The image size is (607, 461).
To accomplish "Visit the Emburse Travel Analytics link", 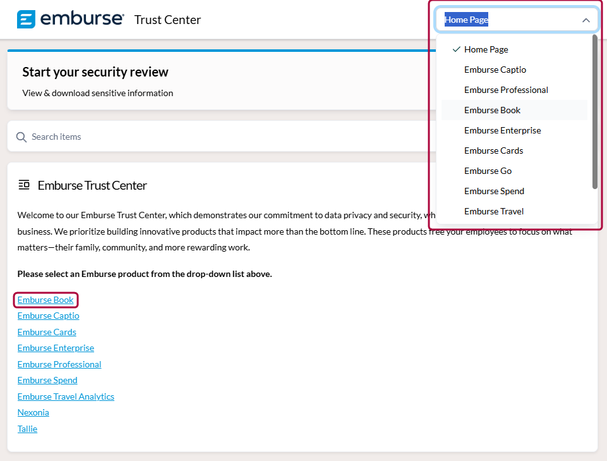I will pyautogui.click(x=66, y=396).
